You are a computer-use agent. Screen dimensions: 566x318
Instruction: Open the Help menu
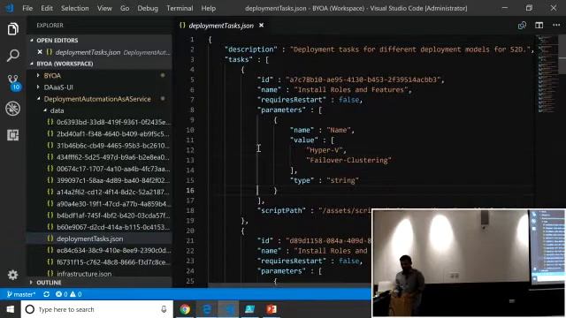[x=209, y=8]
